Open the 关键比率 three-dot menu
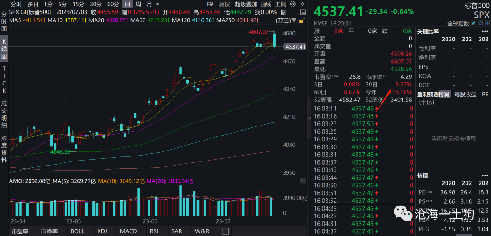The image size is (491, 236). (x=486, y=31)
